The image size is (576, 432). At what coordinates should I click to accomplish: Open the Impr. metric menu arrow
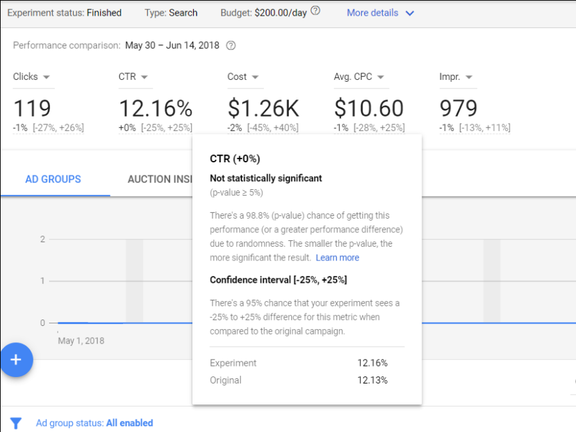tap(470, 77)
